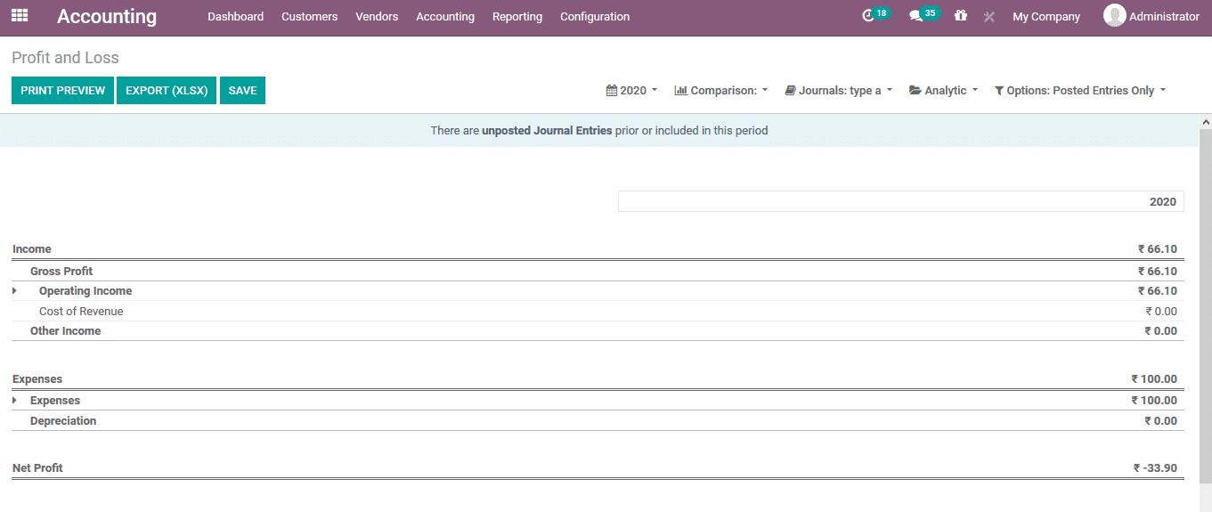This screenshot has height=512, width=1212.
Task: Open the apps grid menu icon
Action: (20, 16)
